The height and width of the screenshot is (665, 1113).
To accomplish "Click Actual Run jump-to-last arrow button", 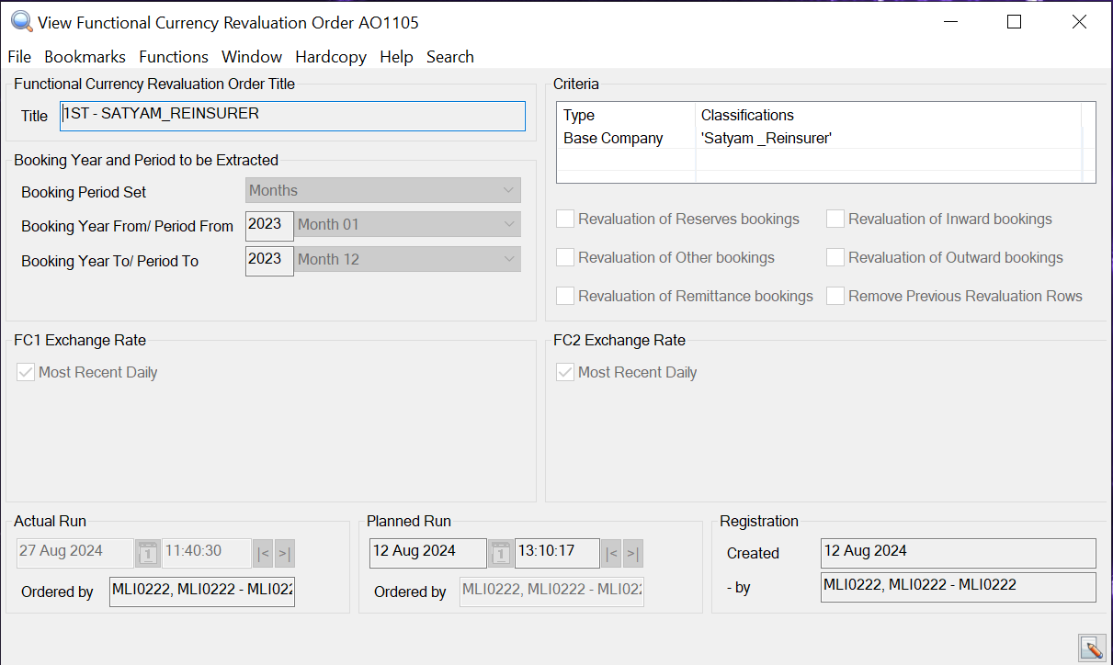I will coord(285,553).
